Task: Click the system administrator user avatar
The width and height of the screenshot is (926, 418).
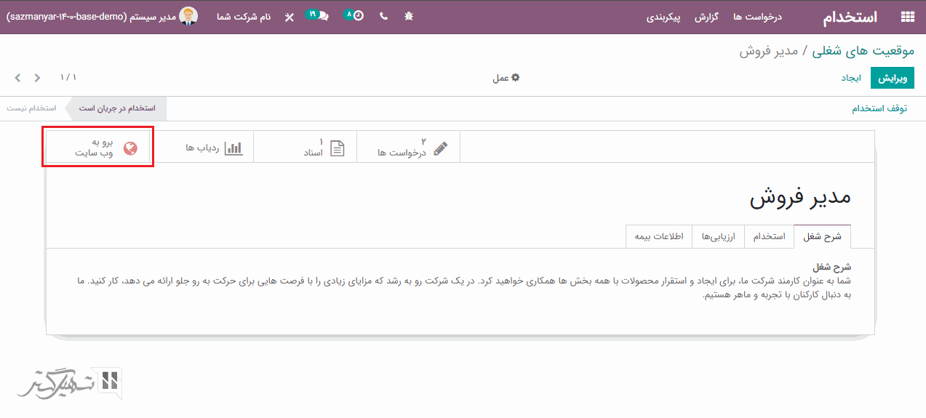Action: 188,16
